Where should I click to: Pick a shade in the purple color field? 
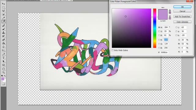pos(131,28)
